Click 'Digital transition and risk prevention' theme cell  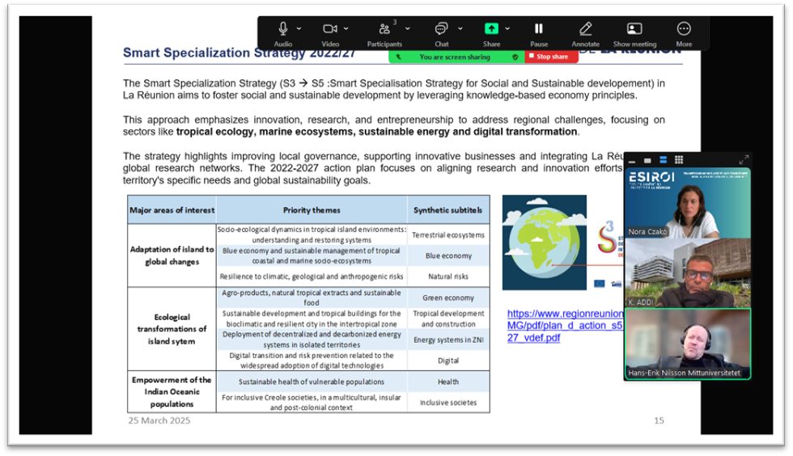(x=312, y=361)
